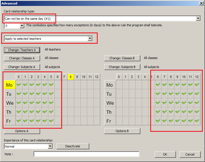Toggle Friday period 5 checkmark in grid A
Image resolution: width=205 pixels, height=162 pixels.
click(51, 121)
